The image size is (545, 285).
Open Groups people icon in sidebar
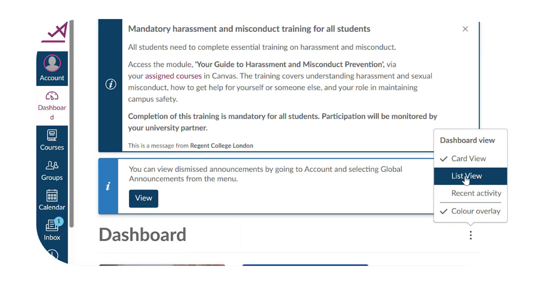click(52, 165)
